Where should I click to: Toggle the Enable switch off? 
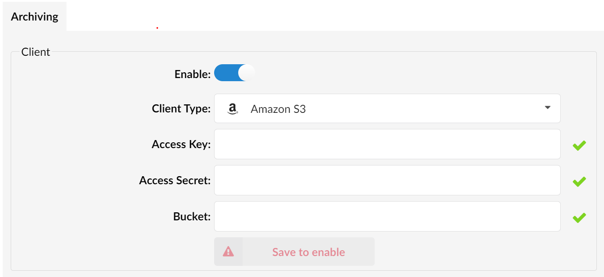click(x=234, y=73)
